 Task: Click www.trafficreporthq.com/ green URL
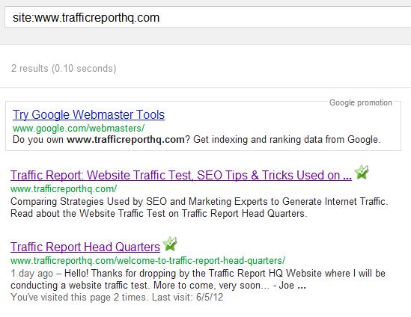(x=64, y=188)
